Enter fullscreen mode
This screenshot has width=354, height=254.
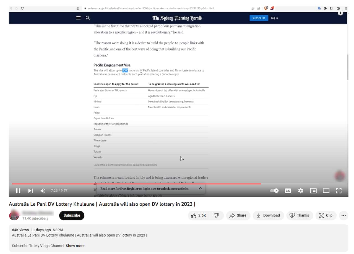(339, 190)
